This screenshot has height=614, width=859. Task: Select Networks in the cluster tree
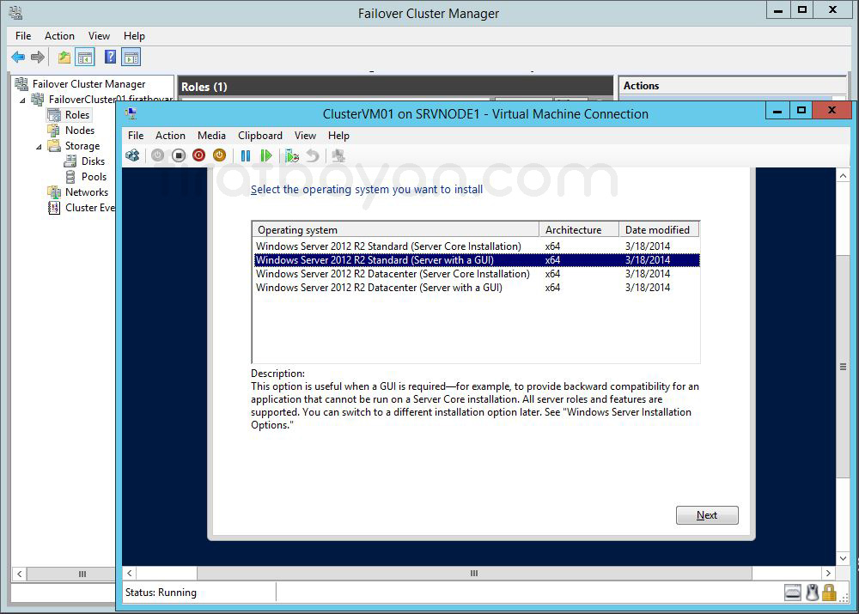click(87, 191)
